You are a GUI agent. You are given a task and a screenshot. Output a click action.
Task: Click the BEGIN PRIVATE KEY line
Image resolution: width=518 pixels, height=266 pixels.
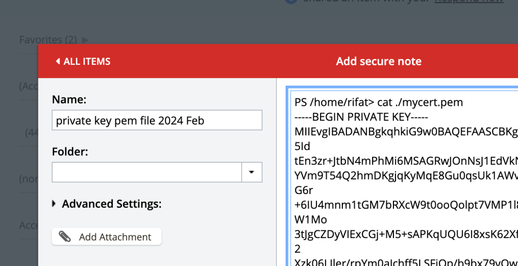[362, 117]
